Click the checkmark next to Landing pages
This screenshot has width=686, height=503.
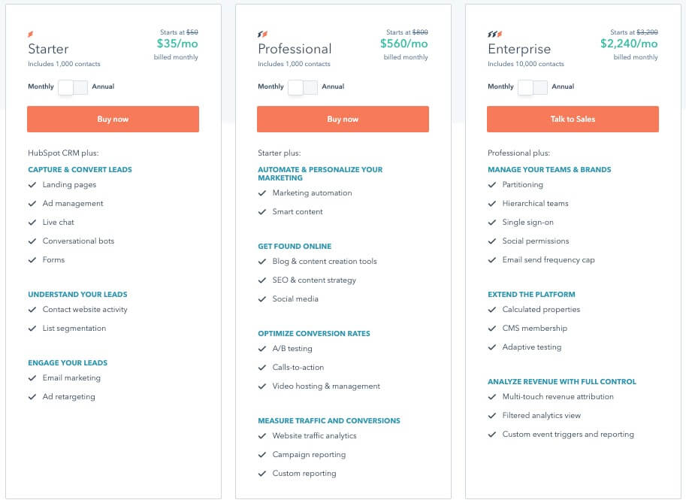(33, 184)
